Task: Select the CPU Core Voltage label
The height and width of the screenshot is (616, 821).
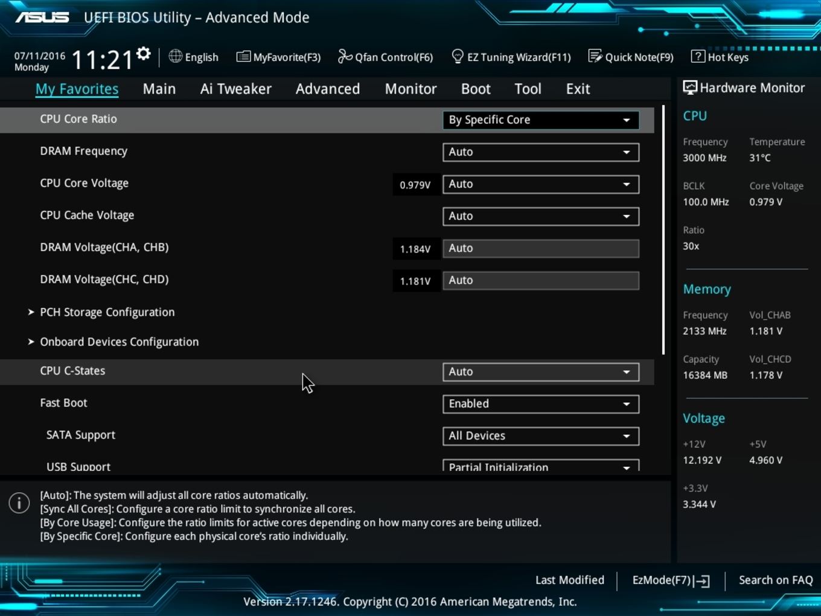Action: pyautogui.click(x=85, y=183)
